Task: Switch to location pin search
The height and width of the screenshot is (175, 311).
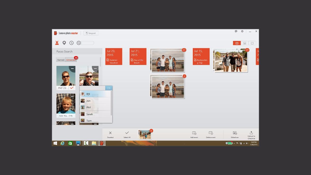Action: point(64,43)
